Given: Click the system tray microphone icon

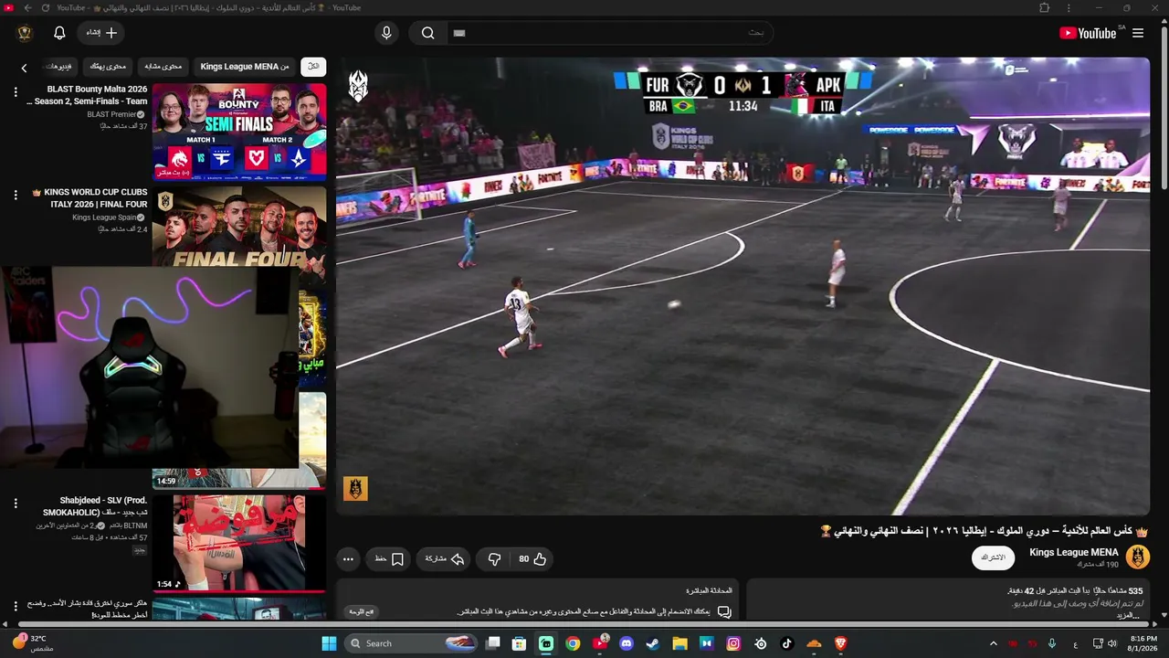Looking at the screenshot, I should pyautogui.click(x=1052, y=643).
